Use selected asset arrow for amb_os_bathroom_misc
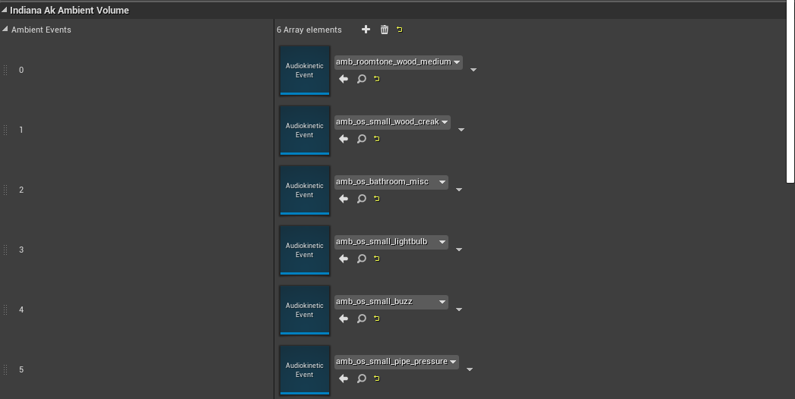The image size is (795, 399). [x=344, y=199]
